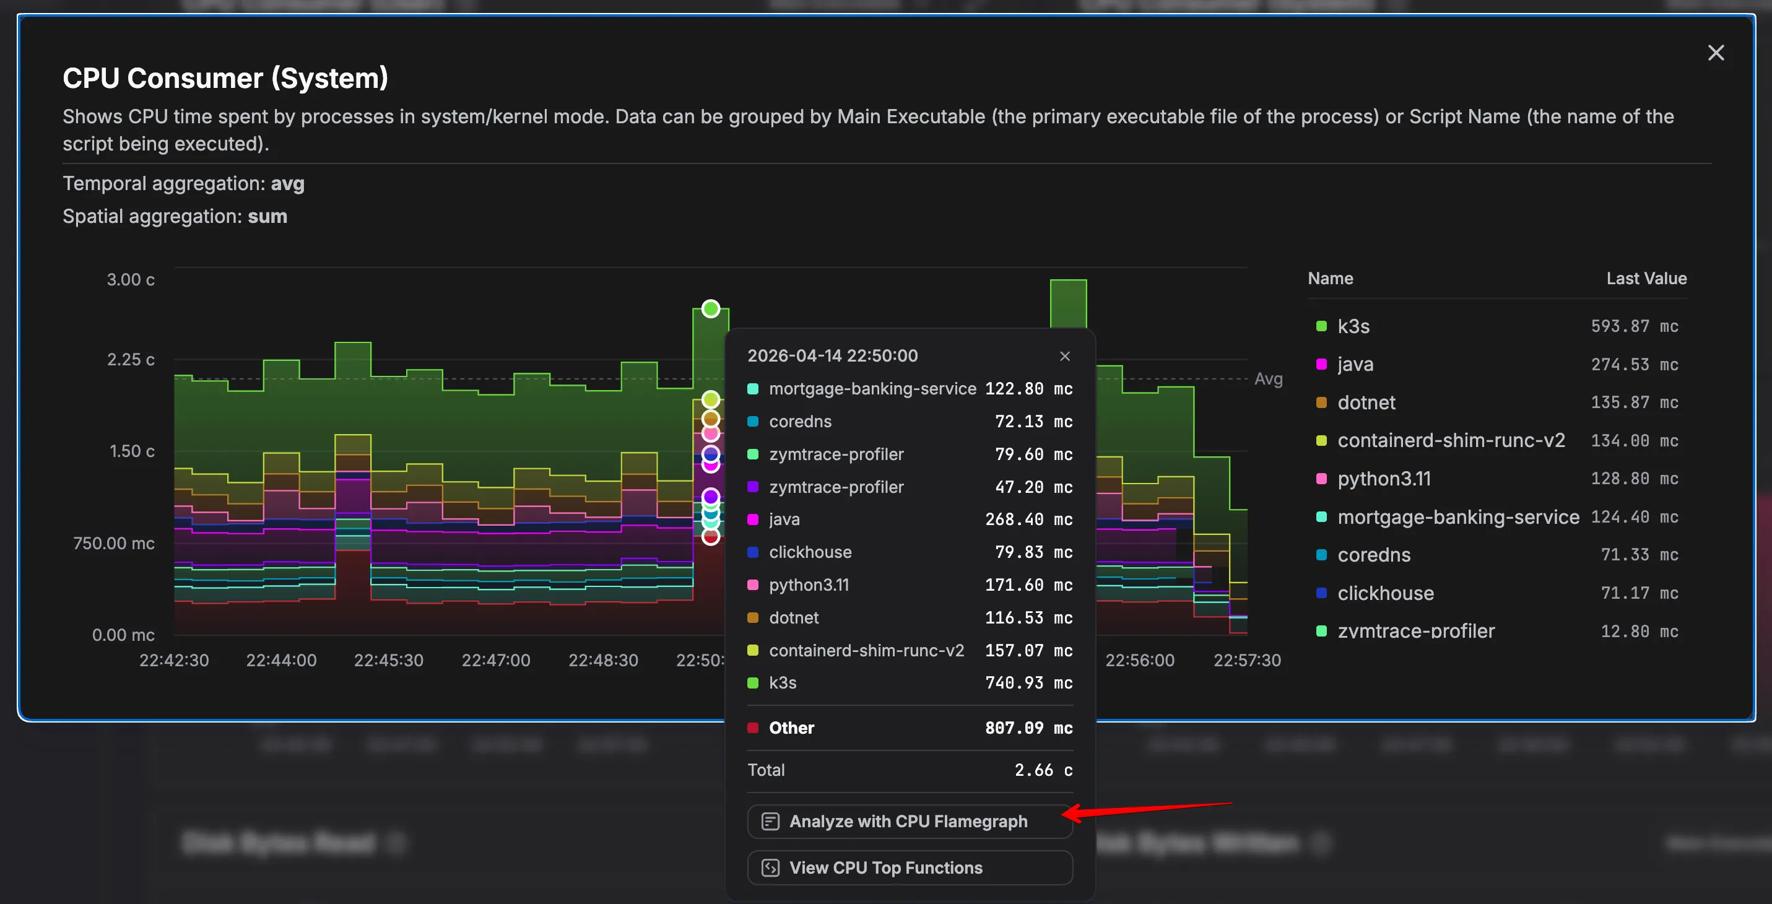Click the Temporal aggregation avg text
This screenshot has height=904, width=1772.
tap(184, 184)
